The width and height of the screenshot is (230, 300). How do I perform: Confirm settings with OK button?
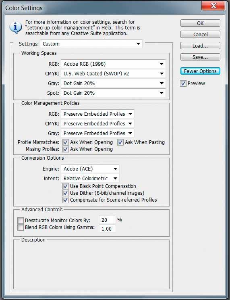(x=200, y=23)
